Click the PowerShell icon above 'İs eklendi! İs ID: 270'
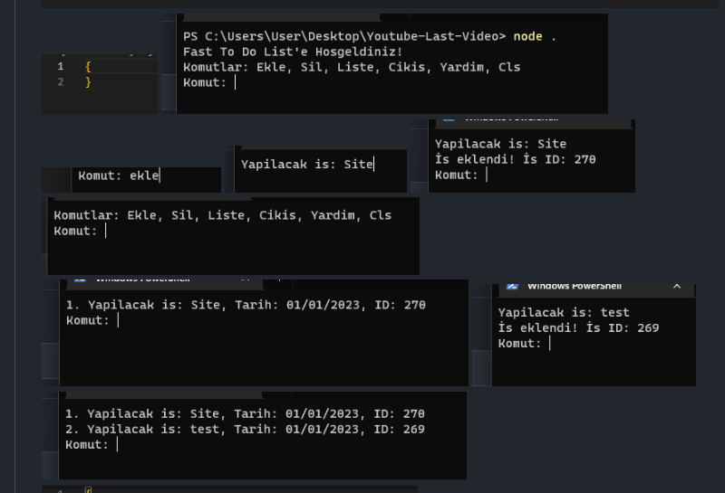 click(x=449, y=120)
